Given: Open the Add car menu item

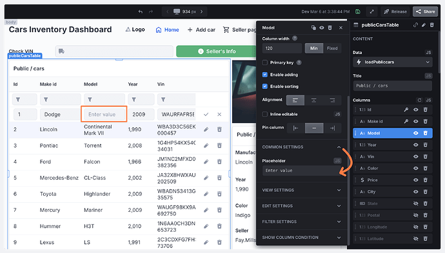Looking at the screenshot, I should [x=201, y=30].
